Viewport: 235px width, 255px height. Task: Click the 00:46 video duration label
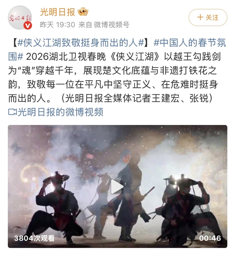pyautogui.click(x=210, y=238)
